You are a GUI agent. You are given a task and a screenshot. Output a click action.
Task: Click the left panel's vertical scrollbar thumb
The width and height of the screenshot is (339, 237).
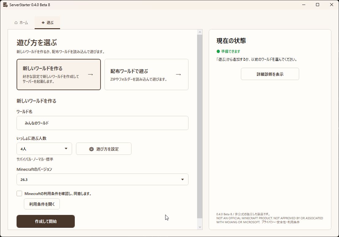click(x=200, y=127)
